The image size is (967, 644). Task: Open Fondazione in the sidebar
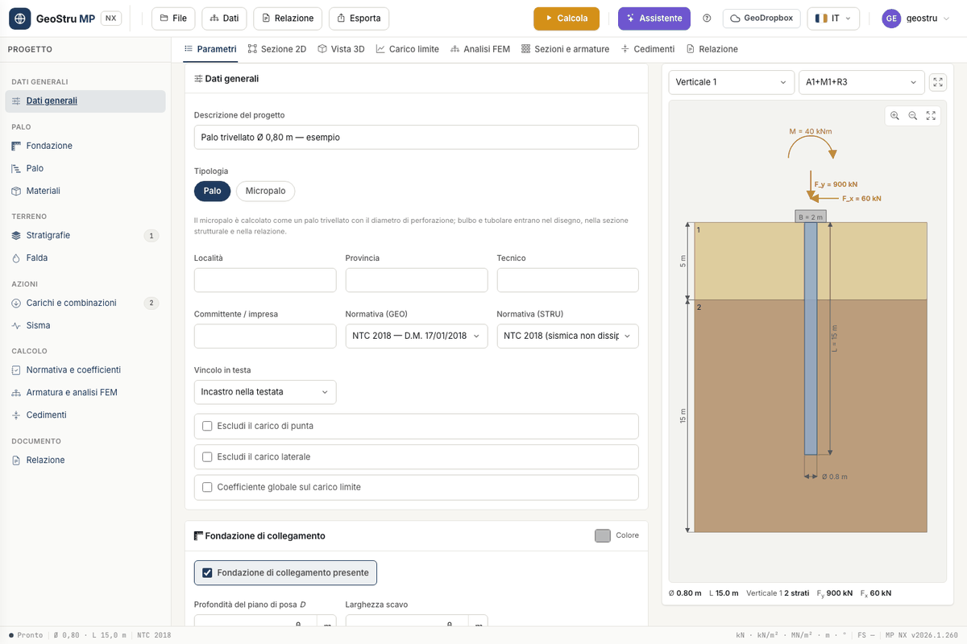[x=85, y=146]
